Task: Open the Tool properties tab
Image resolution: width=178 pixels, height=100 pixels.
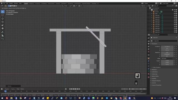Action: point(149,38)
